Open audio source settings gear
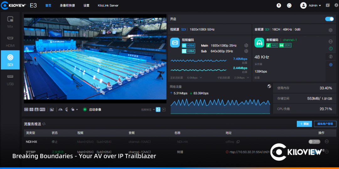The height and width of the screenshot is (169, 339). point(330,30)
